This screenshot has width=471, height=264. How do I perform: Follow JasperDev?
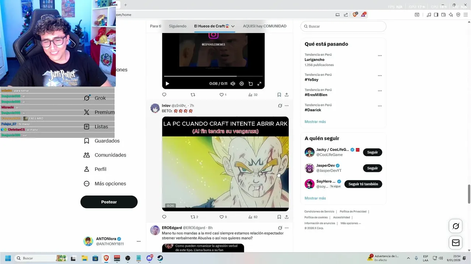pyautogui.click(x=372, y=168)
